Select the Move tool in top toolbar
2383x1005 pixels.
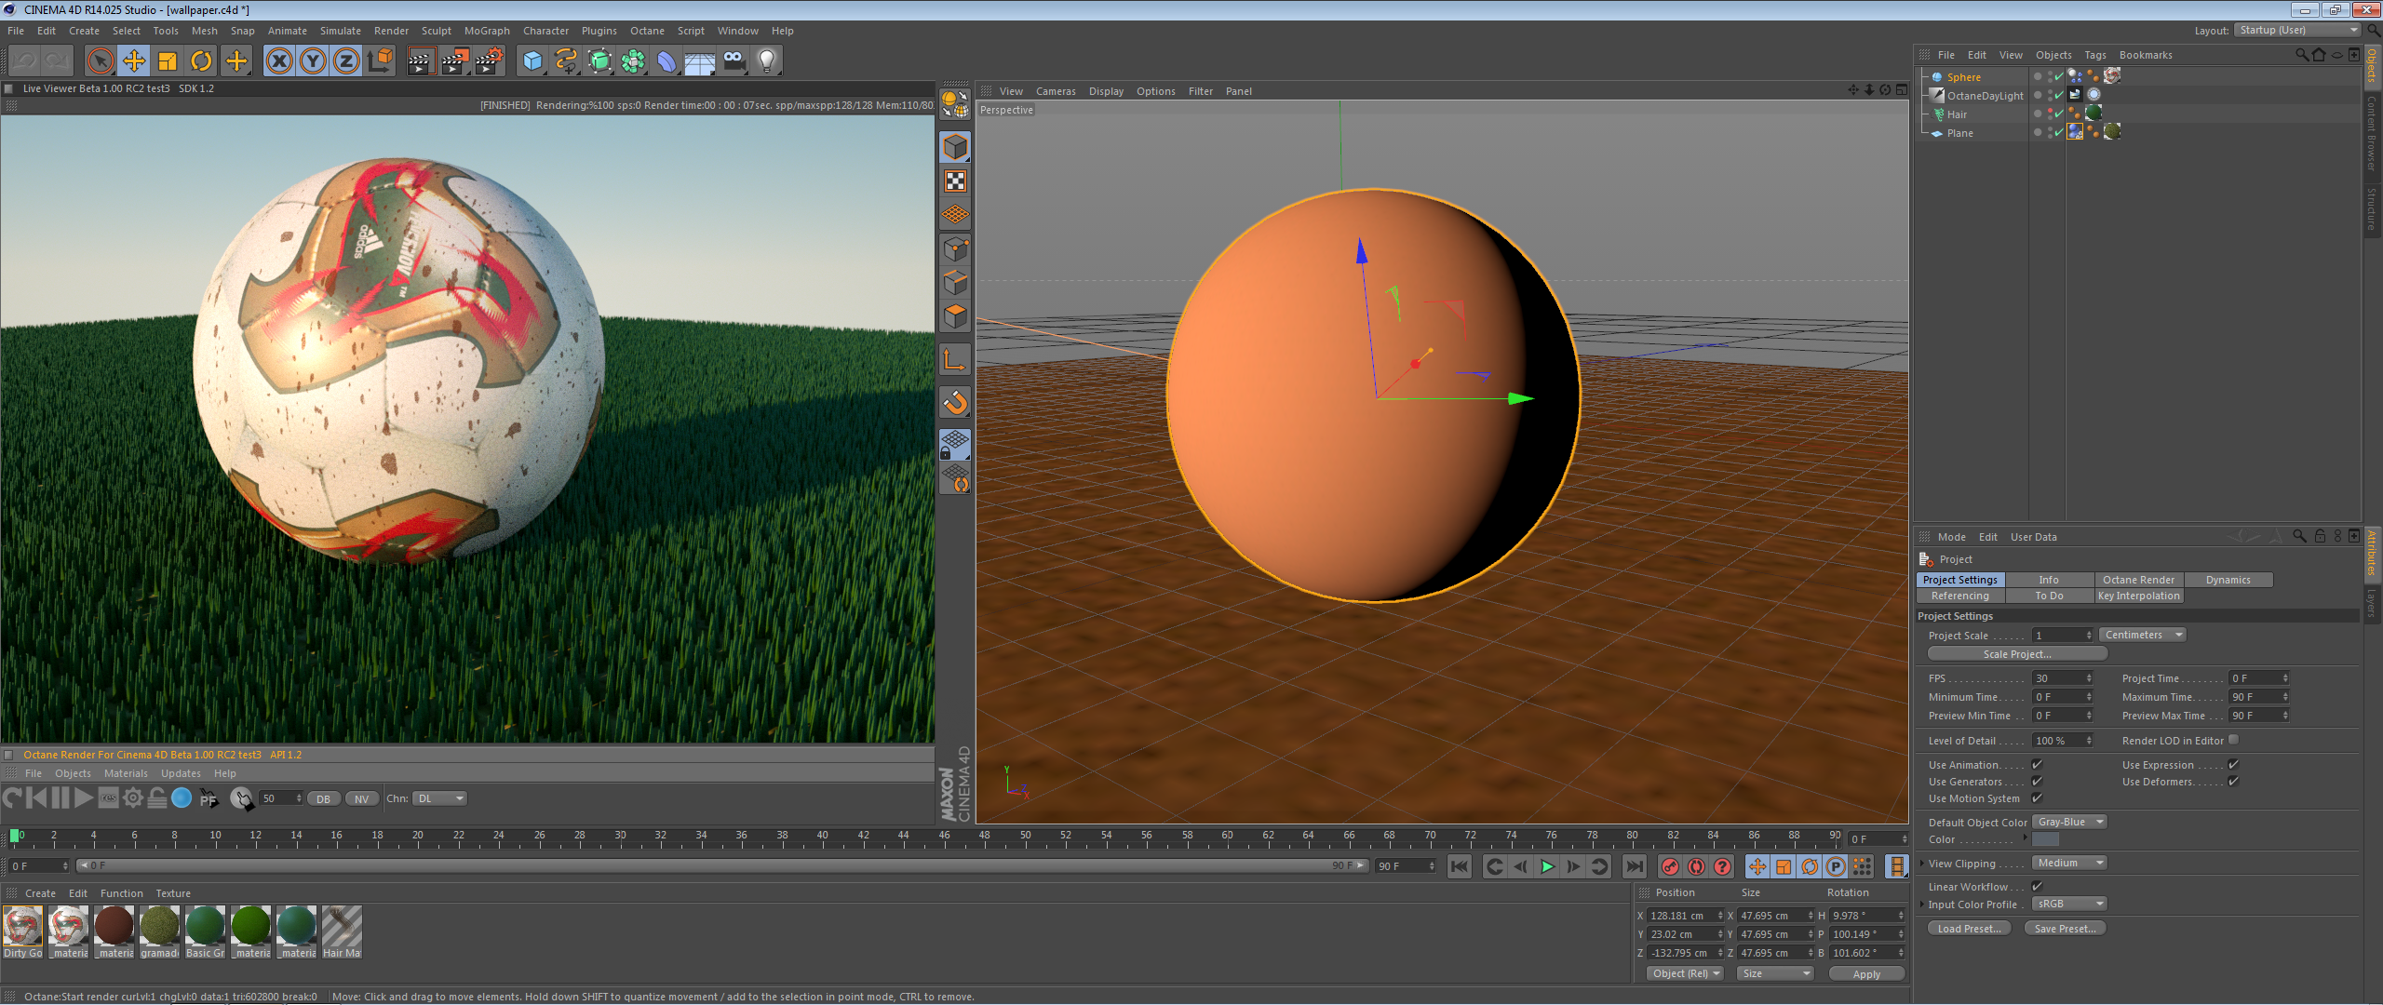pos(134,61)
